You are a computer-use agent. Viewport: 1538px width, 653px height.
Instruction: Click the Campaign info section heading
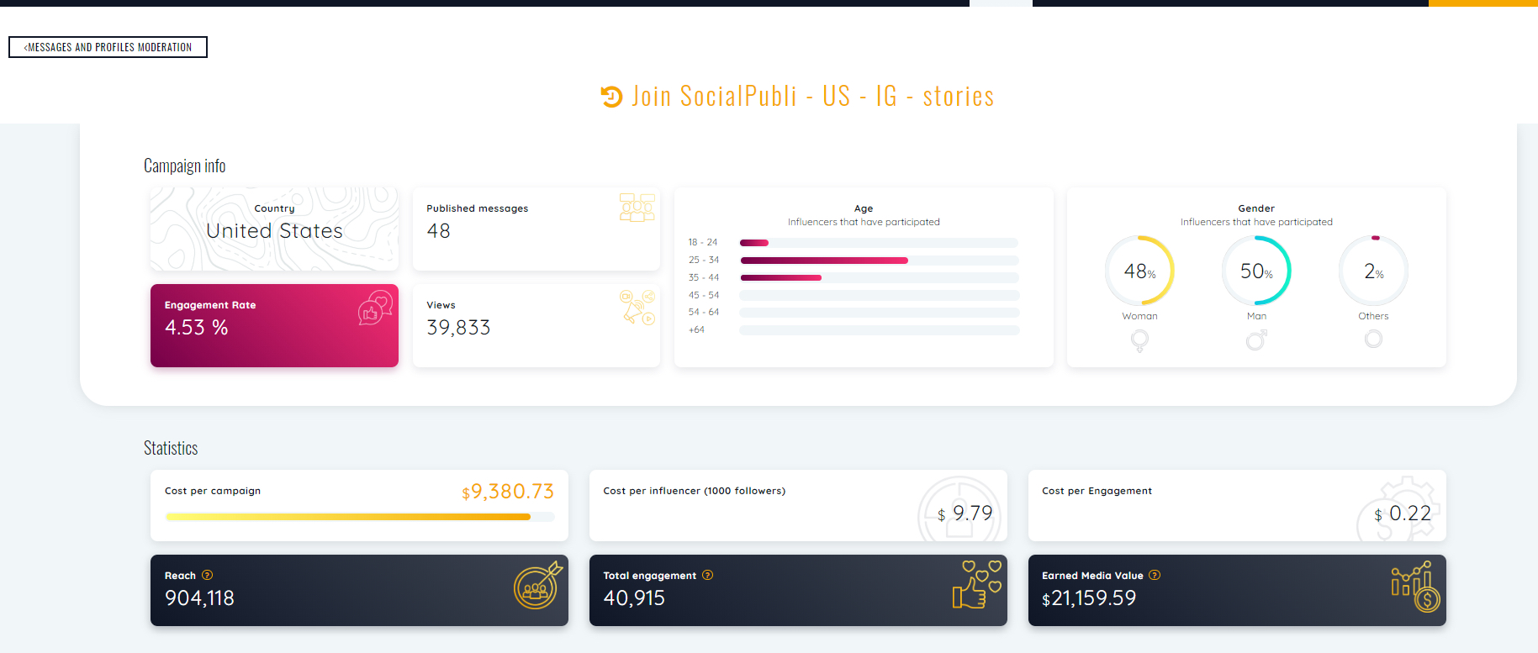coord(184,166)
